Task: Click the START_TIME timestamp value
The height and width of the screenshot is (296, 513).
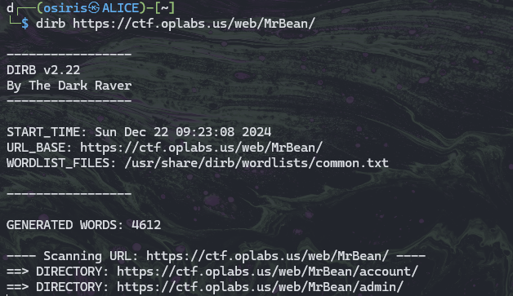Action: click(183, 132)
